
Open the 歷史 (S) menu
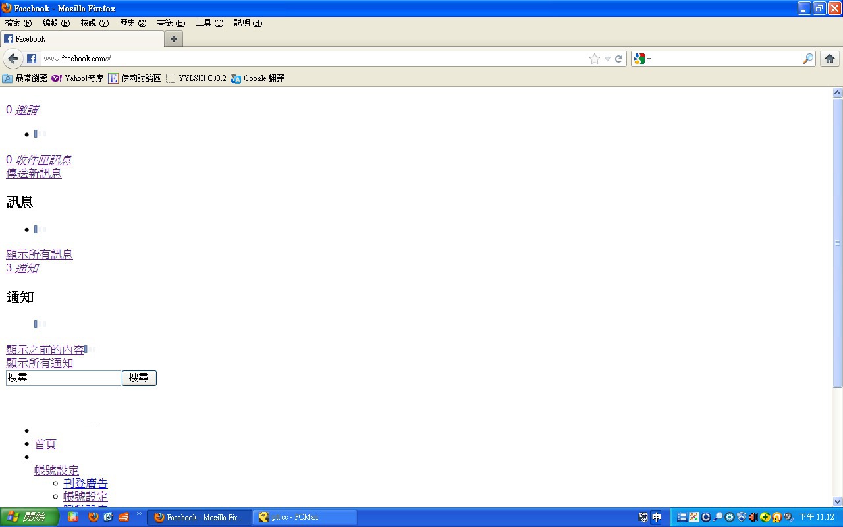click(x=133, y=23)
